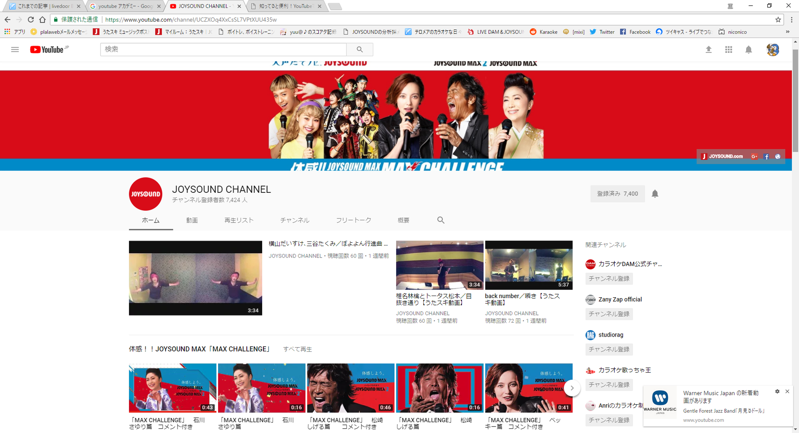This screenshot has width=799, height=433.
Task: Select the 概要 channel tab
Action: click(403, 220)
